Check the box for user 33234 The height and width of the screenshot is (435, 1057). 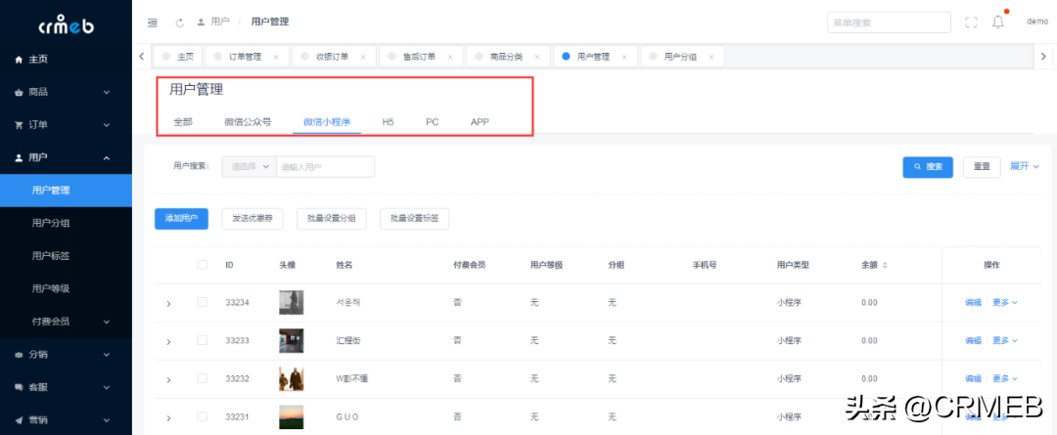[203, 302]
